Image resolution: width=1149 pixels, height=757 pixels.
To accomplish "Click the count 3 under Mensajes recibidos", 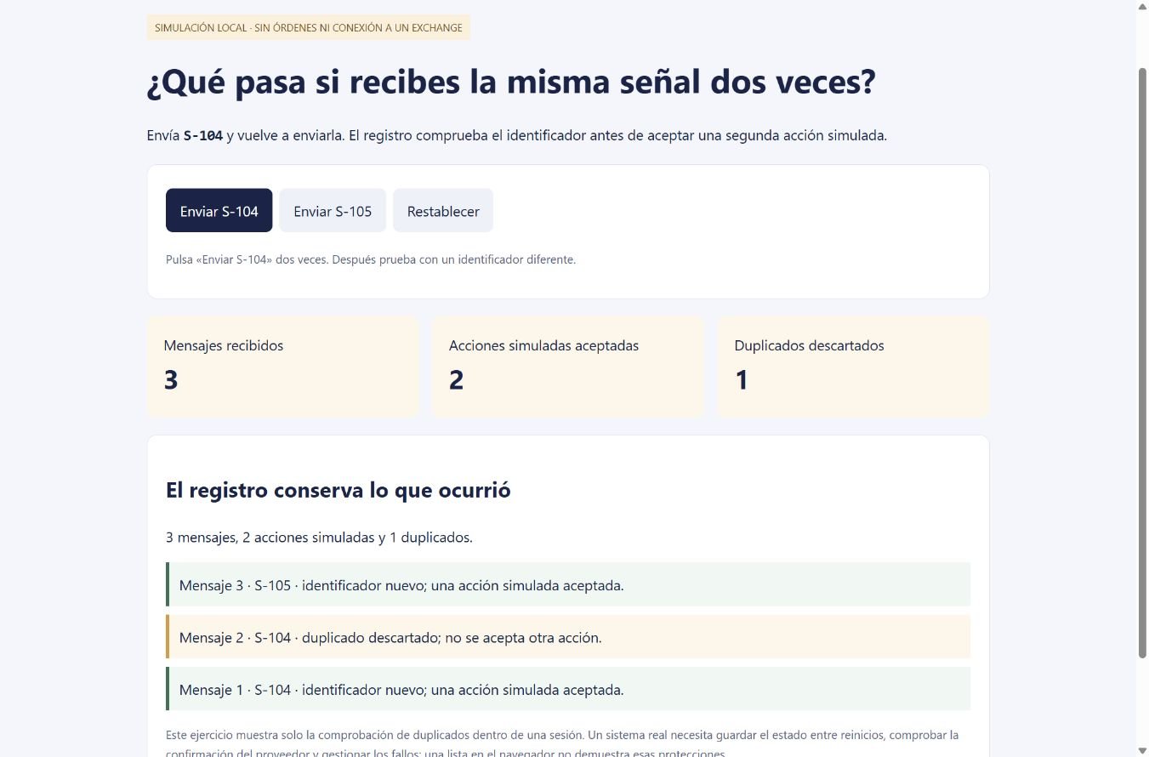I will pyautogui.click(x=171, y=379).
